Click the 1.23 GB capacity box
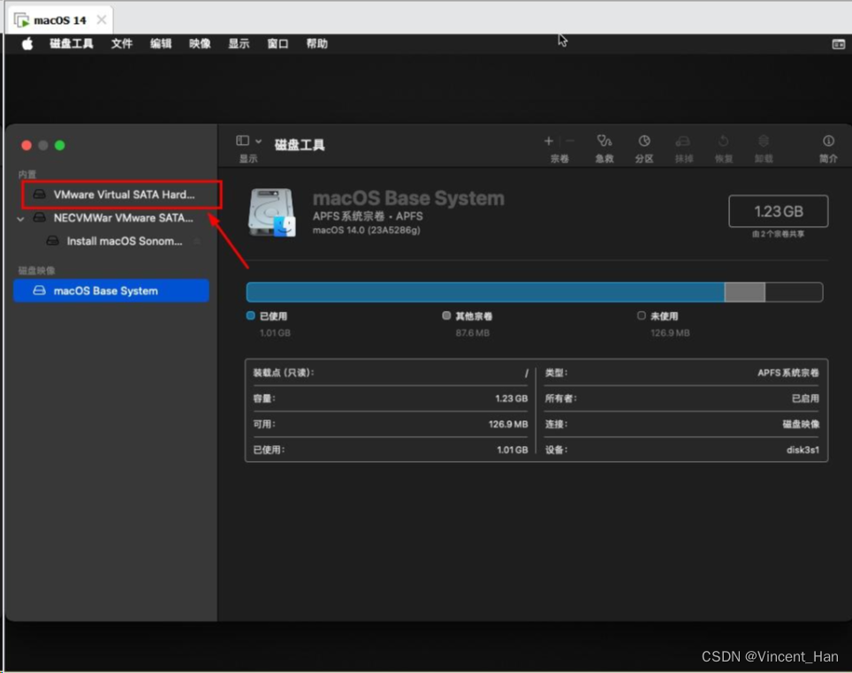This screenshot has width=852, height=673. tap(778, 211)
